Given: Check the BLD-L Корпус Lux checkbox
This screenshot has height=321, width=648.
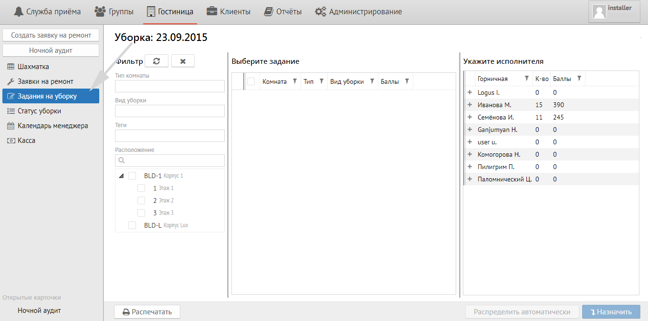Looking at the screenshot, I should 132,225.
